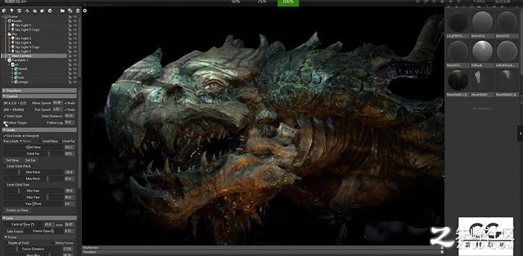
Task: Click the Min Yaw slider
Action: (x=33, y=191)
